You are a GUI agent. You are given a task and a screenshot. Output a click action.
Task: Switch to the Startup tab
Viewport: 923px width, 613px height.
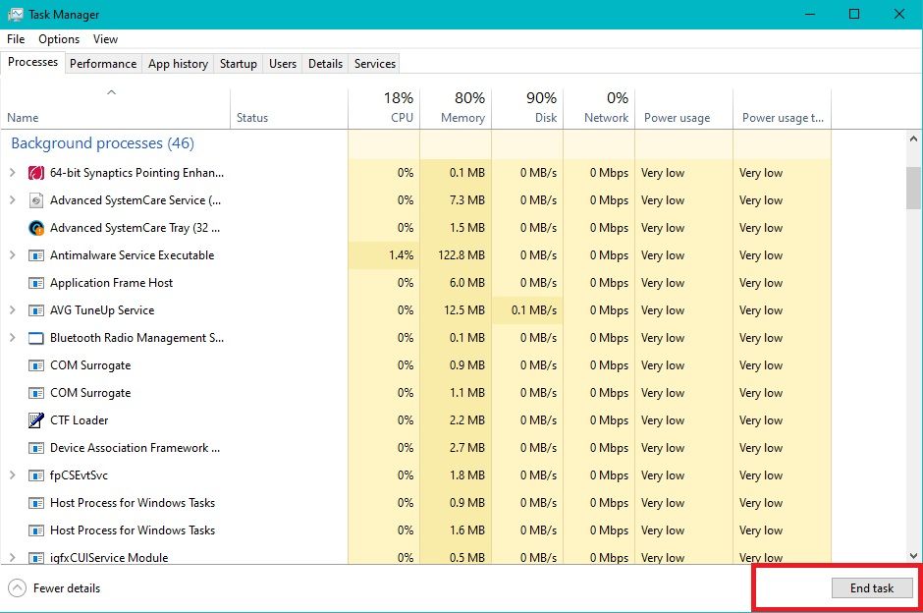[239, 64]
